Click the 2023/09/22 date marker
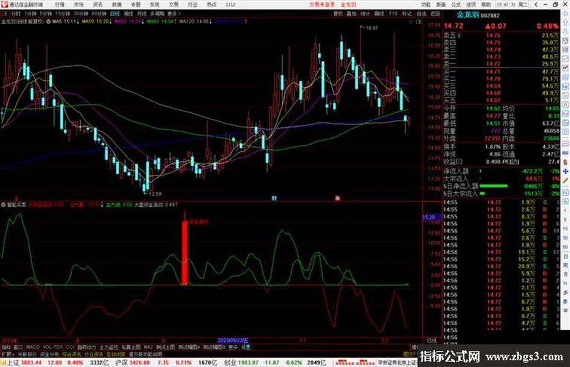This screenshot has height=367, width=570. pyautogui.click(x=233, y=340)
